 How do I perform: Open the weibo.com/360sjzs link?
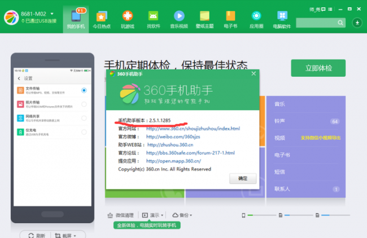tap(173, 137)
